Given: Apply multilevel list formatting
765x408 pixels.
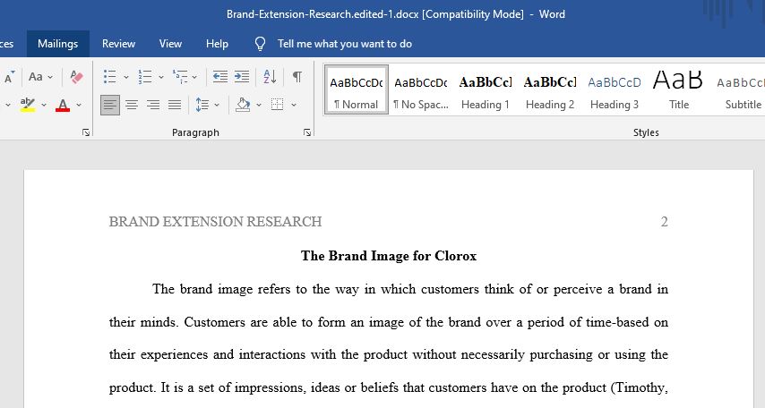Looking at the screenshot, I should click(x=180, y=77).
